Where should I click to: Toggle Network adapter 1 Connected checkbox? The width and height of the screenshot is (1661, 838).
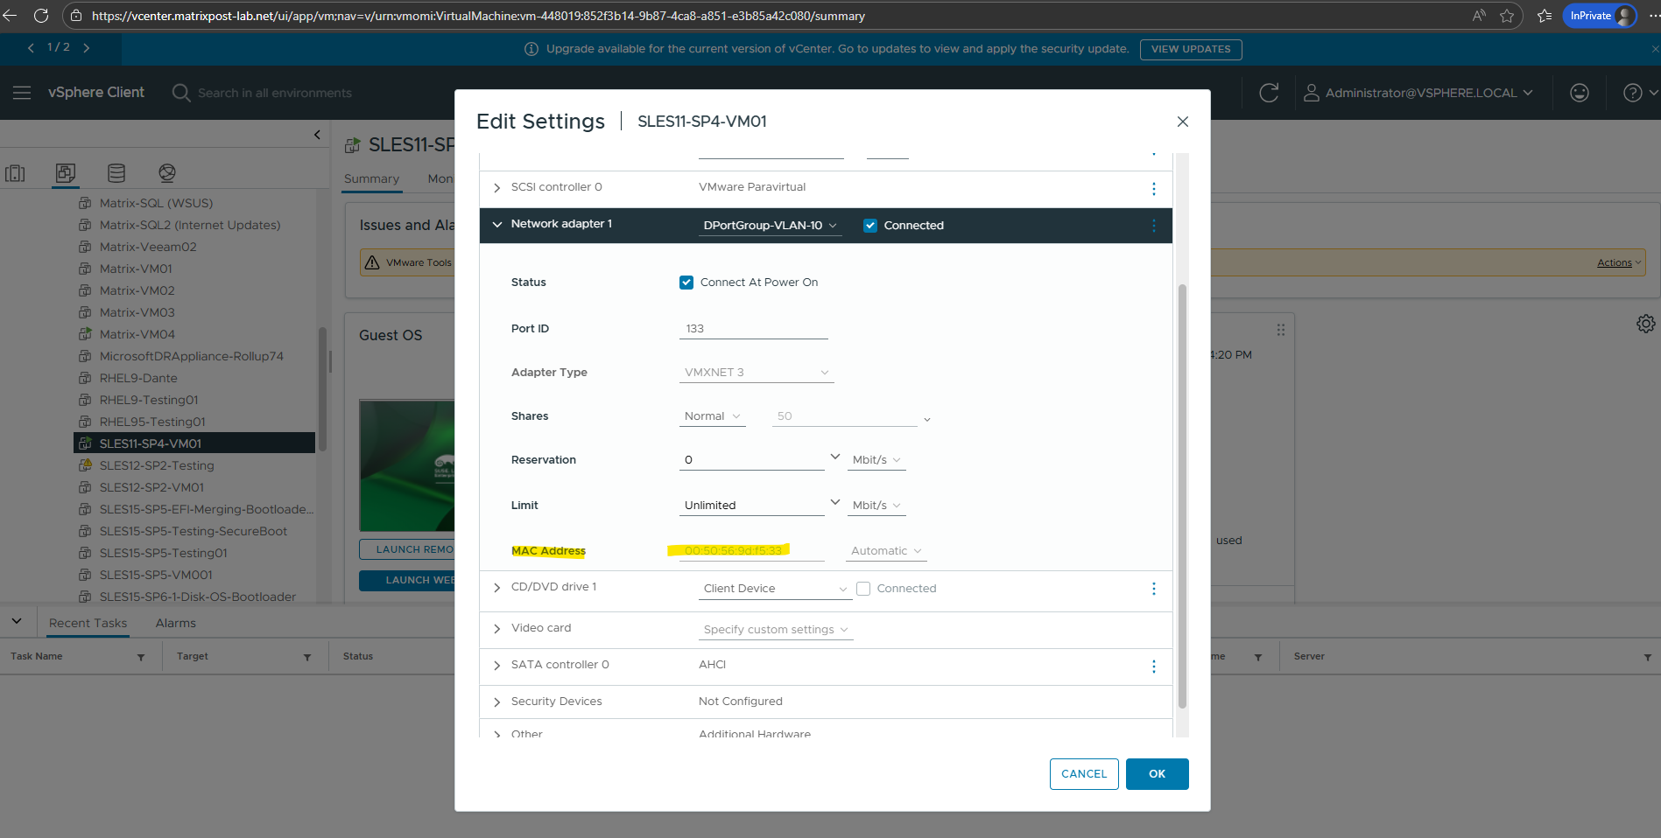(870, 226)
